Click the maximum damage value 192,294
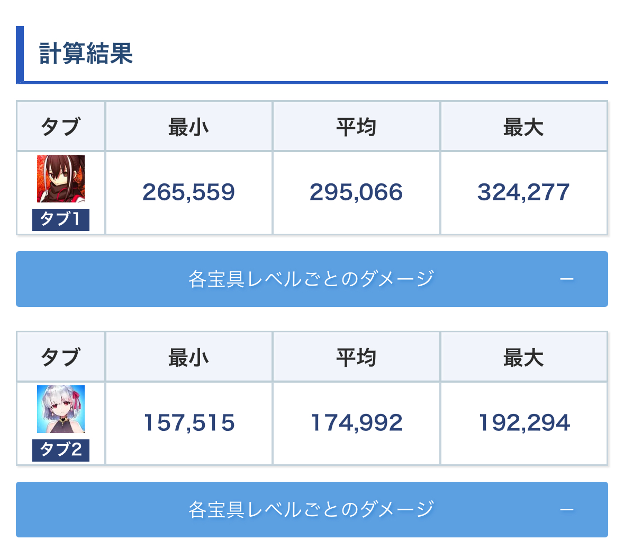The image size is (624, 548). [524, 423]
